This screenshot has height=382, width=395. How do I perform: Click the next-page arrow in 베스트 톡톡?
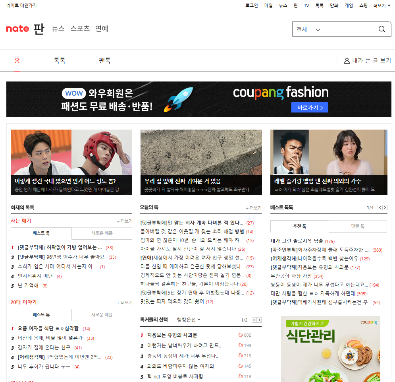(x=385, y=207)
